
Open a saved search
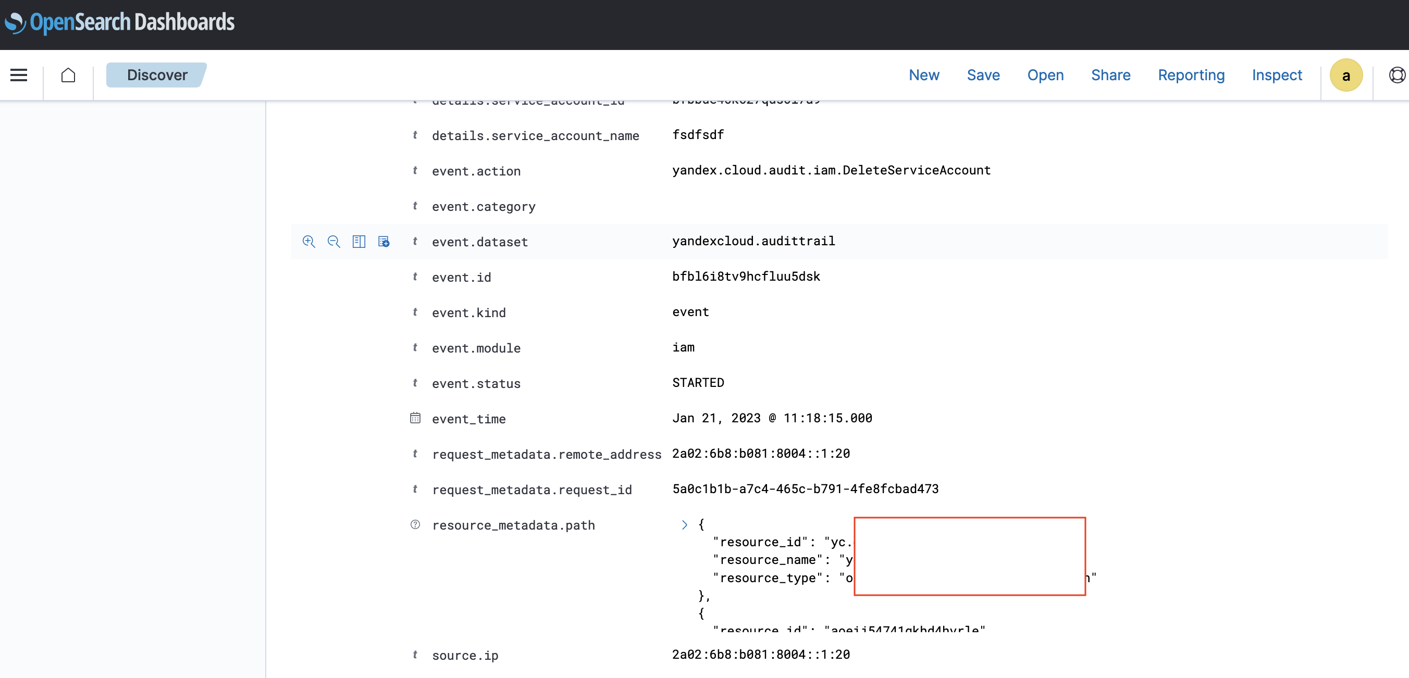pos(1045,75)
